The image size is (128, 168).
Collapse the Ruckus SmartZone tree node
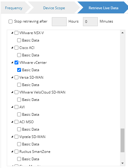click(12, 152)
